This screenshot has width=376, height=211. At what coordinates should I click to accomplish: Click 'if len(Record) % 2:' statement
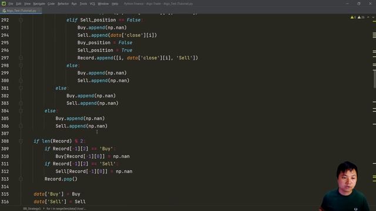tap(59, 141)
